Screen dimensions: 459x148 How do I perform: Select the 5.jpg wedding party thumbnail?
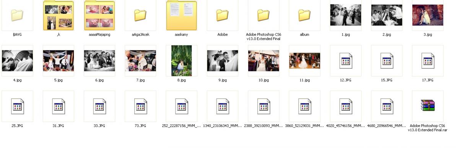pos(59,61)
